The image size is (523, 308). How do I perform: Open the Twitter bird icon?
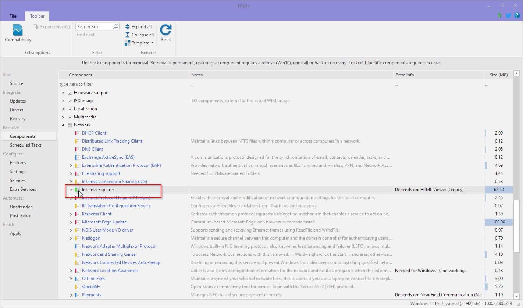point(508,15)
